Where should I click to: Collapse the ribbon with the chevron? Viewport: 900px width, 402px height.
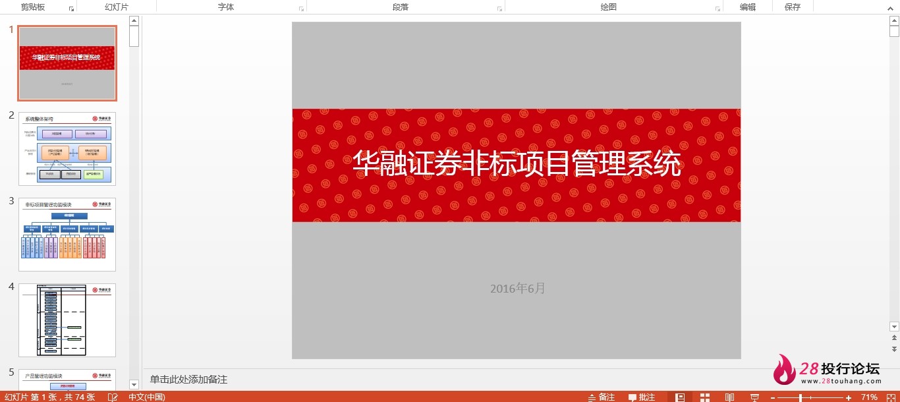pos(891,7)
